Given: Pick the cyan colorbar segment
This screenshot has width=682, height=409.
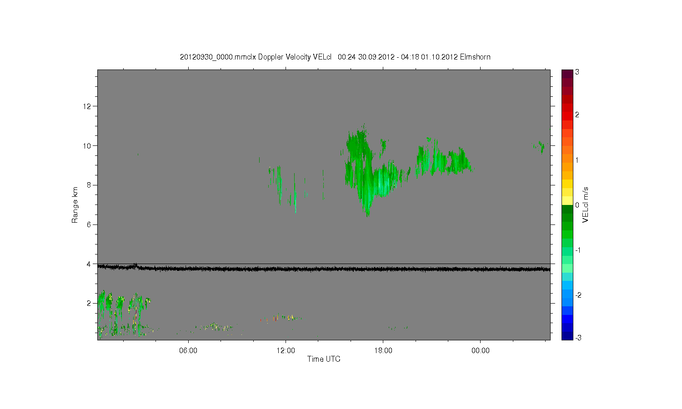Looking at the screenshot, I should [x=567, y=276].
